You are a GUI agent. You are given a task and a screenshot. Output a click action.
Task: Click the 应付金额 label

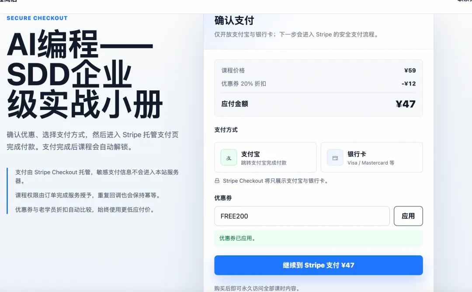pyautogui.click(x=235, y=104)
